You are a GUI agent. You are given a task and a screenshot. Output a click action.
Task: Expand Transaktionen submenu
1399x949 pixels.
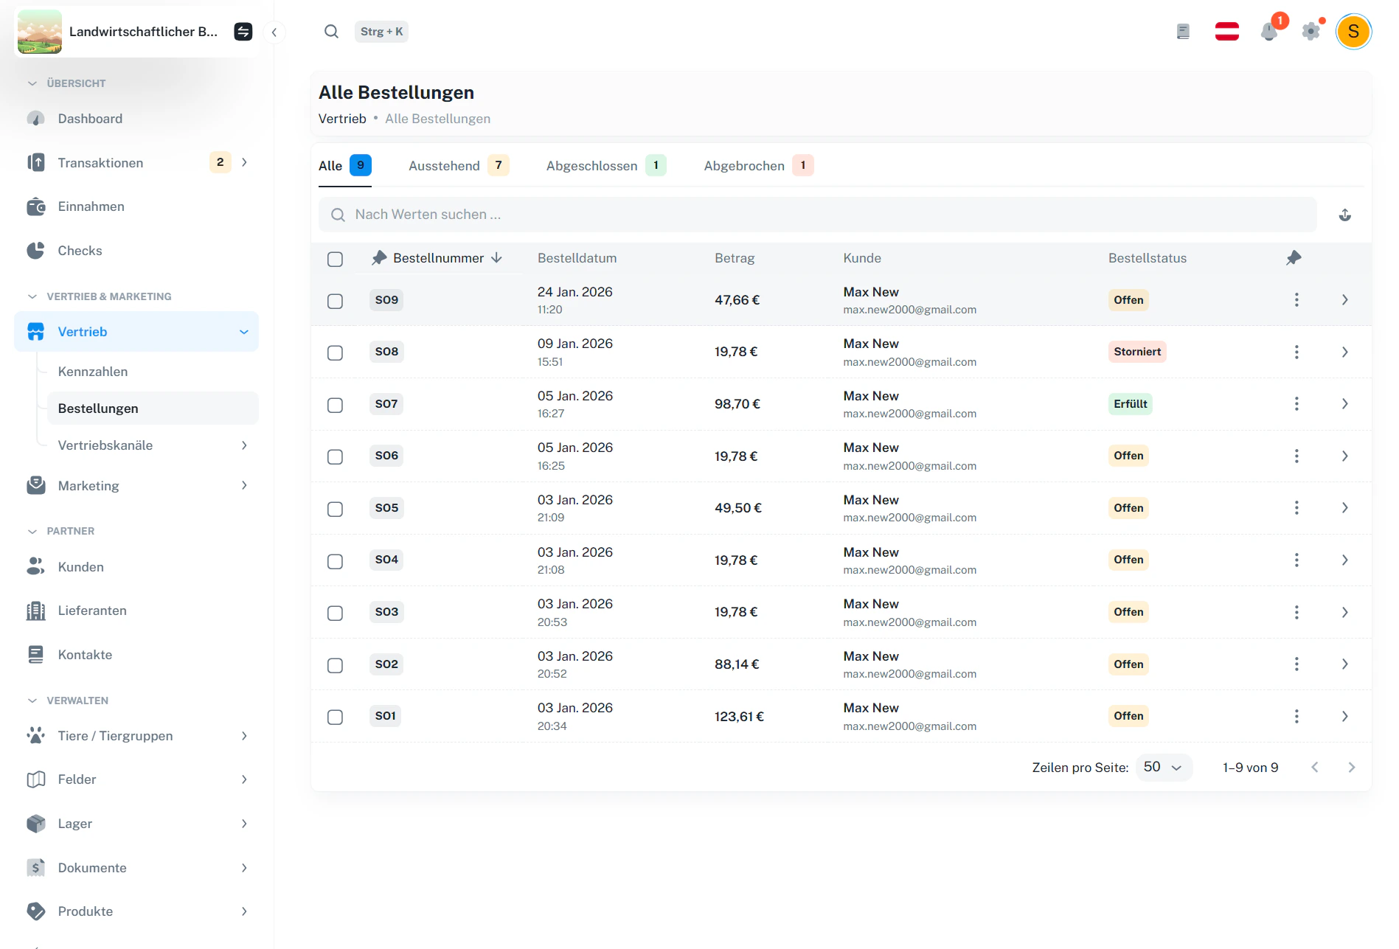pyautogui.click(x=244, y=162)
